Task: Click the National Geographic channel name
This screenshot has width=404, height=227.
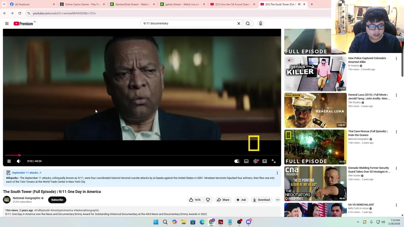Action: point(27,198)
